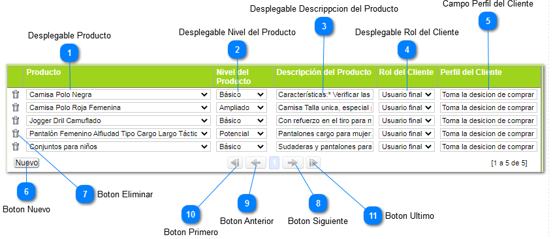553x239 pixels.
Task: Open Rol del Cliente dropdown, Pantalón Femenino row
Action: point(407,134)
